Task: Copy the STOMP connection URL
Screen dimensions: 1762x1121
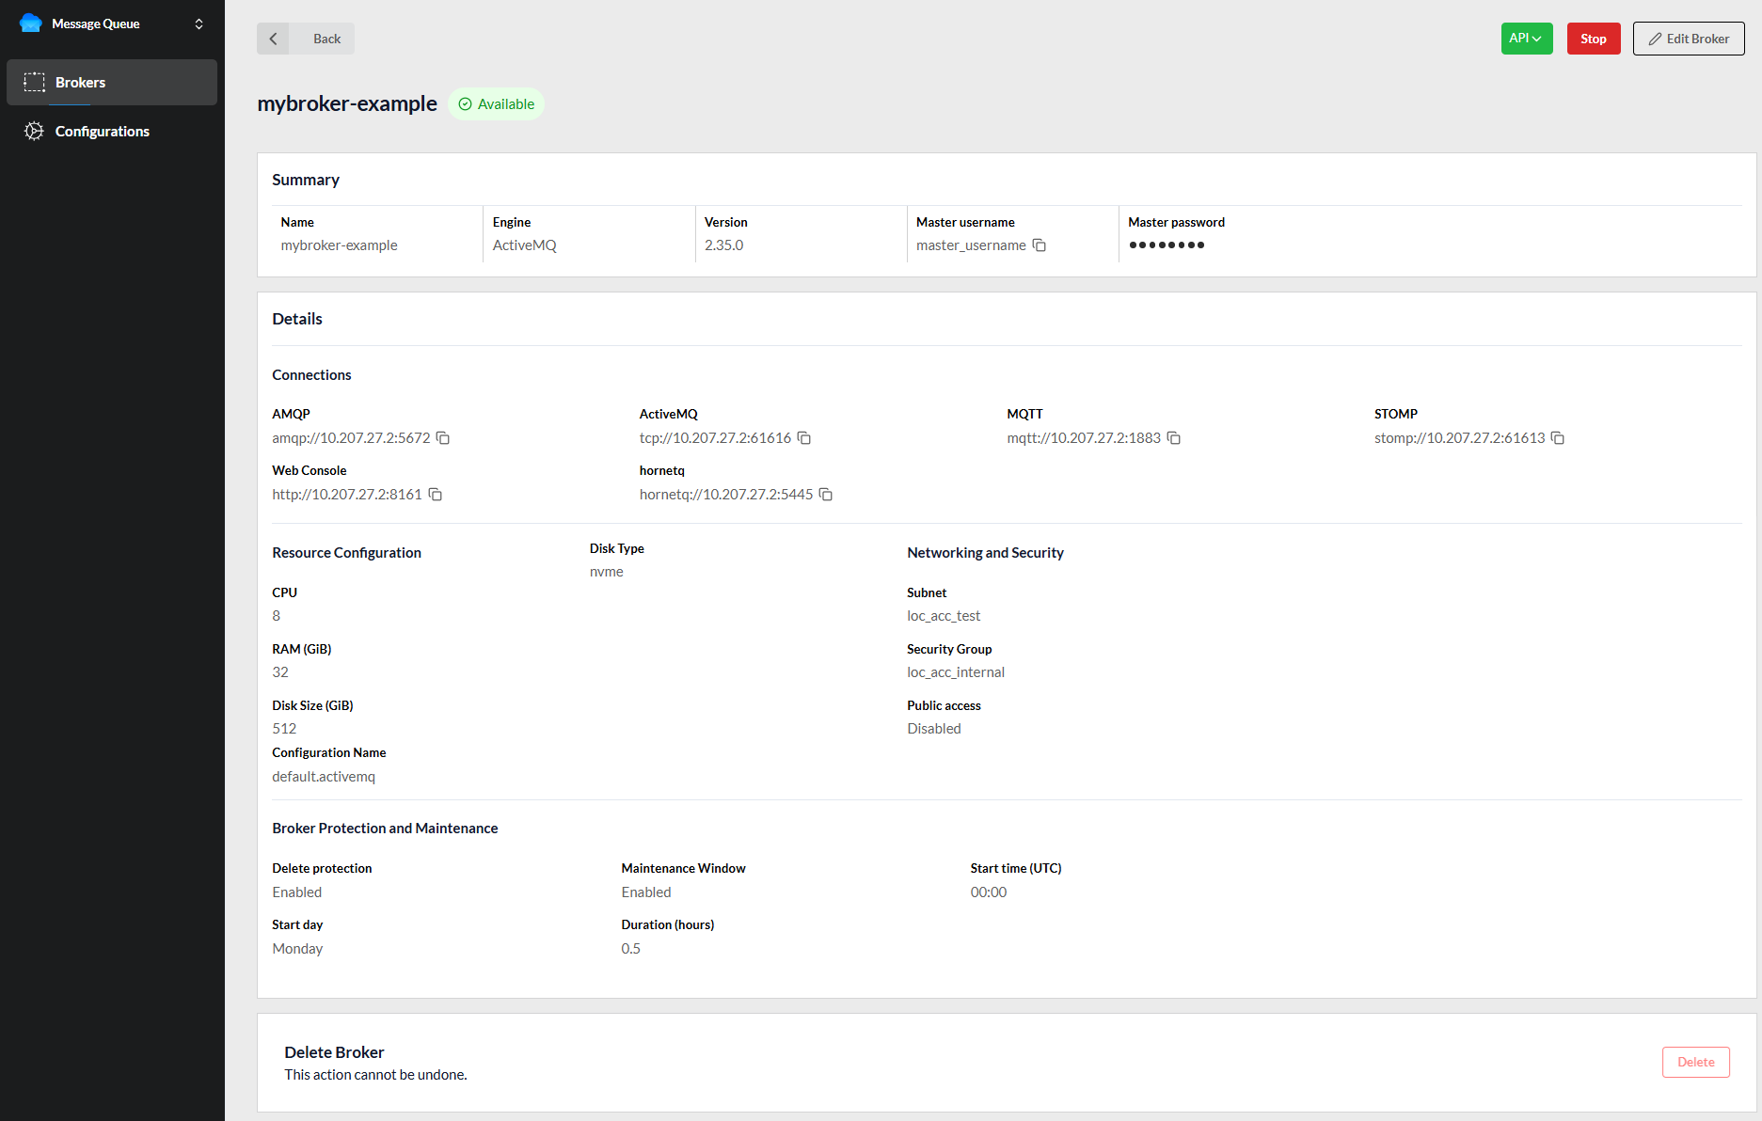Action: pyautogui.click(x=1558, y=438)
